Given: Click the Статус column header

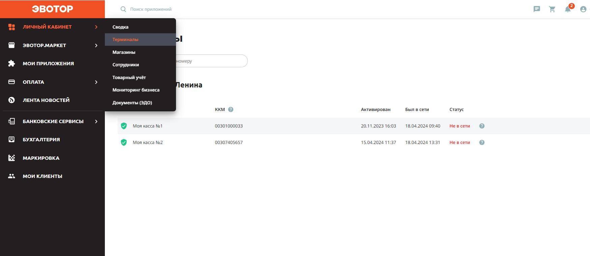Looking at the screenshot, I should pos(456,109).
